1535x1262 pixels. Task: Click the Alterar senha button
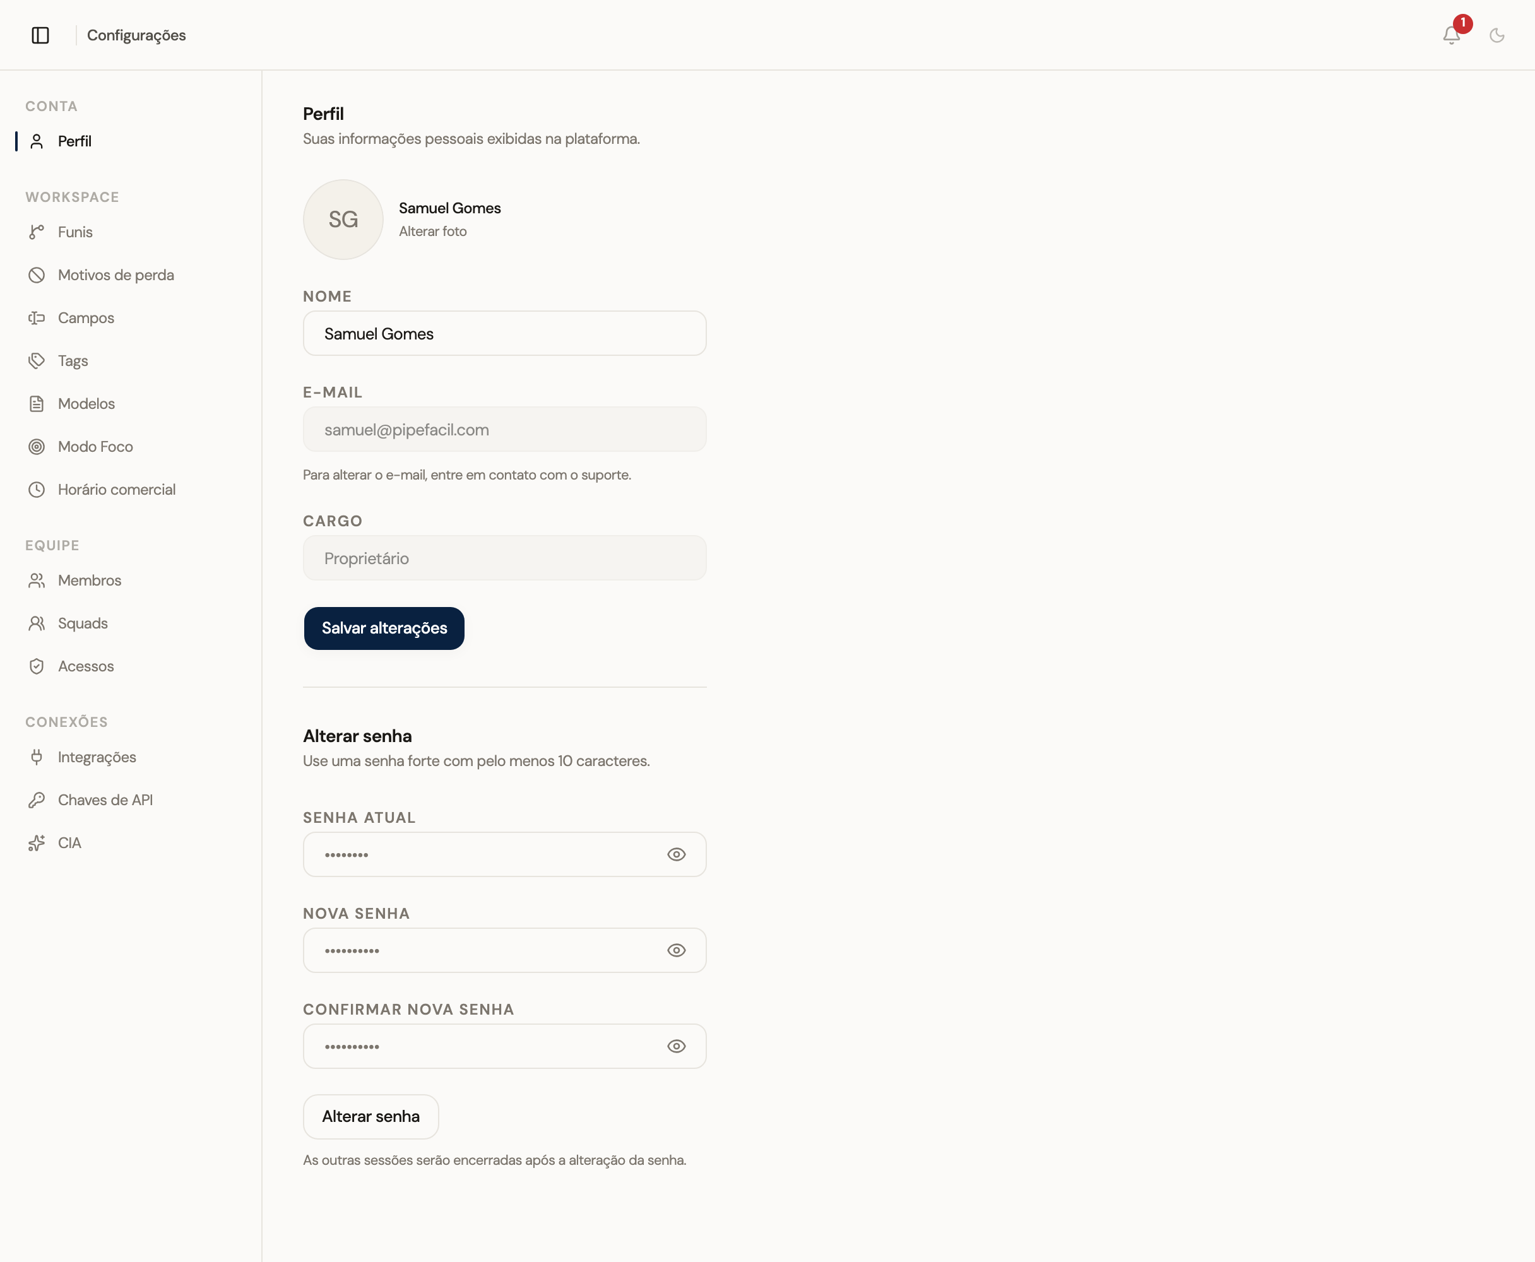371,1117
